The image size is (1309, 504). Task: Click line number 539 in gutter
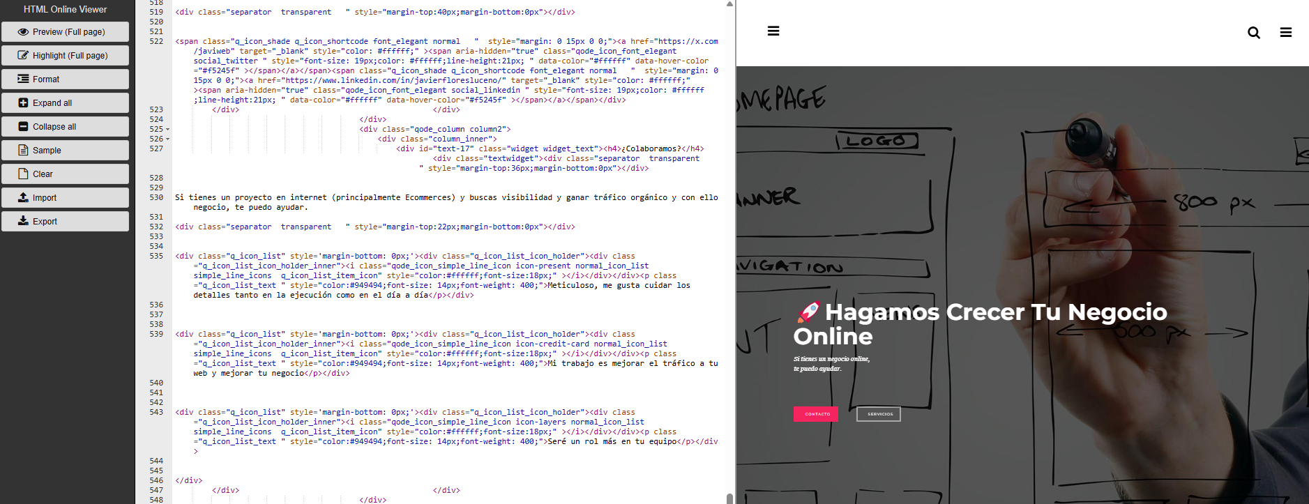[x=156, y=335]
